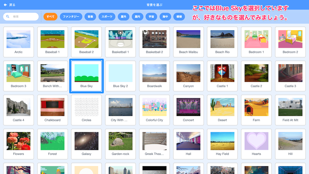Select the ファンタジー category filter
Screen dimensions: 309x174
[71, 17]
